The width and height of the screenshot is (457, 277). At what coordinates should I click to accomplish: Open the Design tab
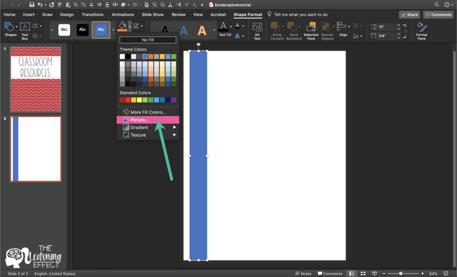[67, 14]
